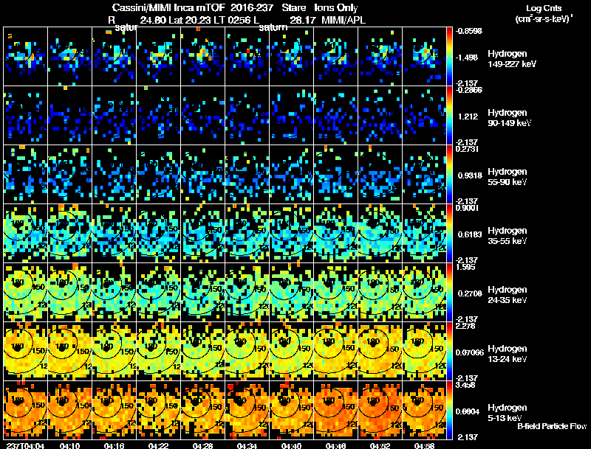Click the '04:34' time label
The width and height of the screenshot is (591, 449).
[x=247, y=445]
